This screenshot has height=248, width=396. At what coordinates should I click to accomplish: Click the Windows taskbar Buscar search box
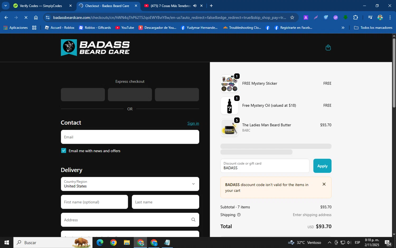coord(53,242)
